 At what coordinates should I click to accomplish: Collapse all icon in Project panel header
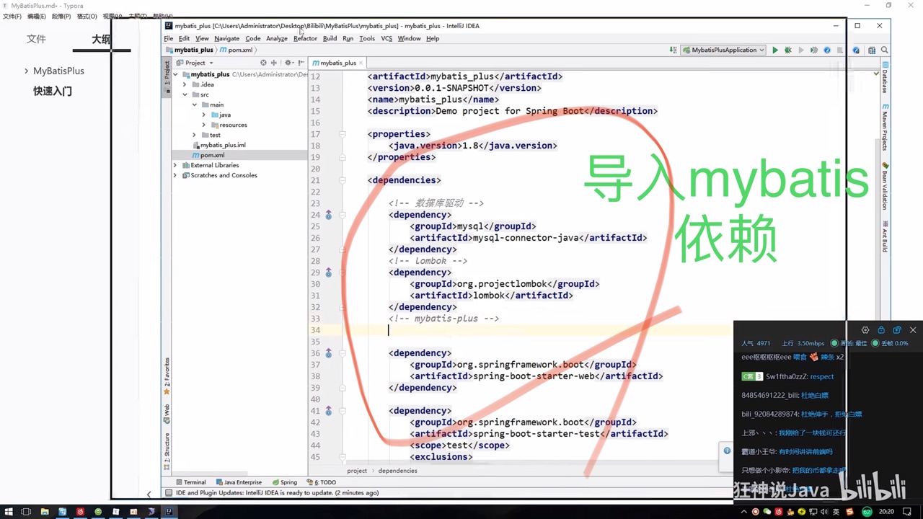pos(274,63)
